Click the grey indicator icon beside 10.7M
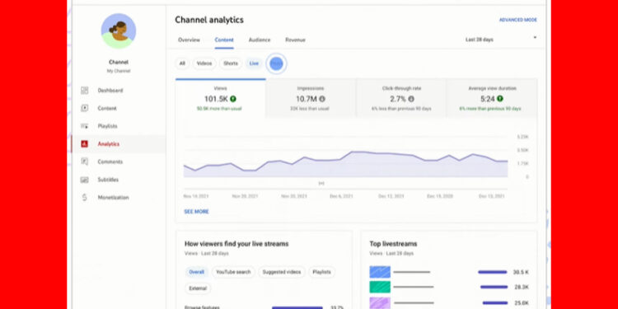This screenshot has height=309, width=618. pos(322,99)
